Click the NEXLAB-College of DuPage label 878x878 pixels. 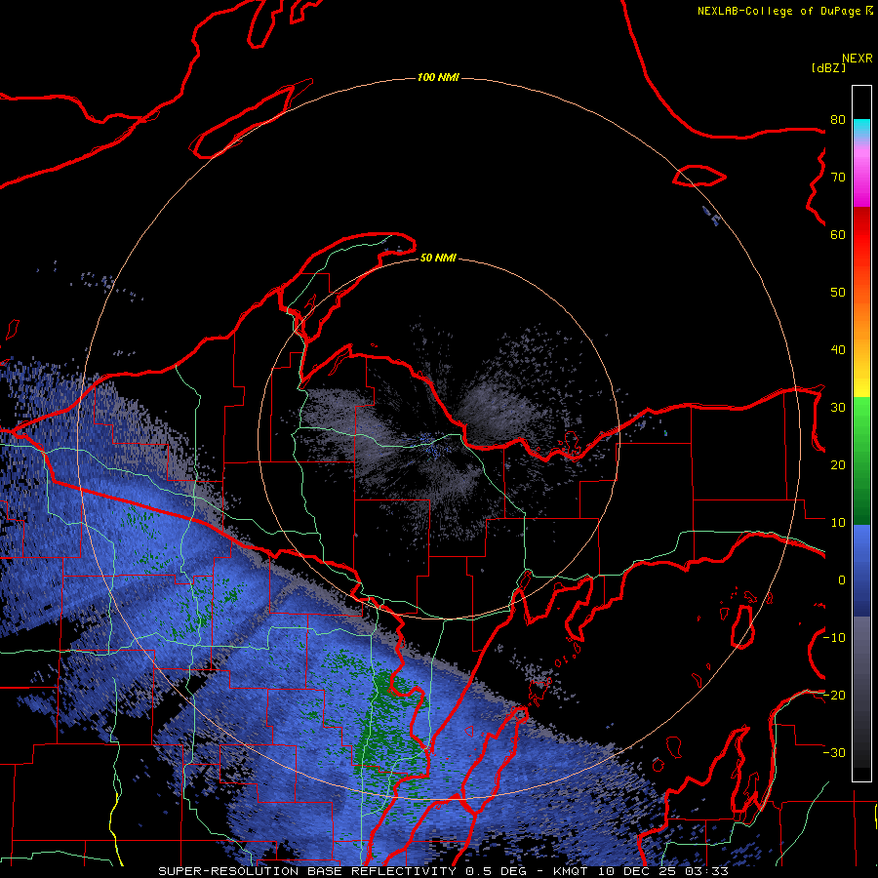(x=784, y=11)
